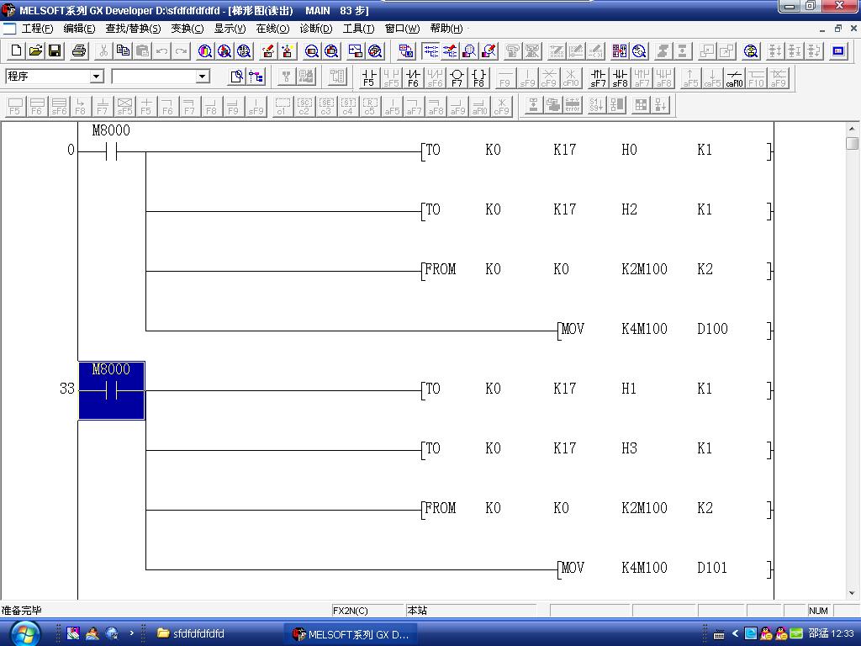Image resolution: width=861 pixels, height=646 pixels.
Task: Open the 工具(T) menu
Action: (x=358, y=29)
